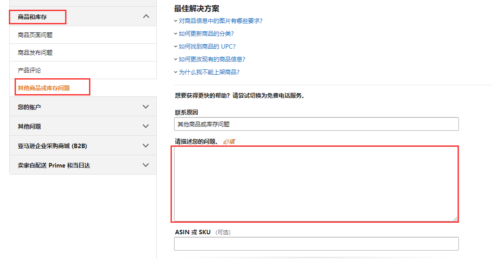Select 商品页面问题 in the sidebar
The height and width of the screenshot is (259, 493).
pos(35,35)
